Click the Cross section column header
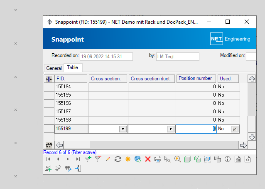Screen dimensions: 265x189 pyautogui.click(x=108, y=79)
